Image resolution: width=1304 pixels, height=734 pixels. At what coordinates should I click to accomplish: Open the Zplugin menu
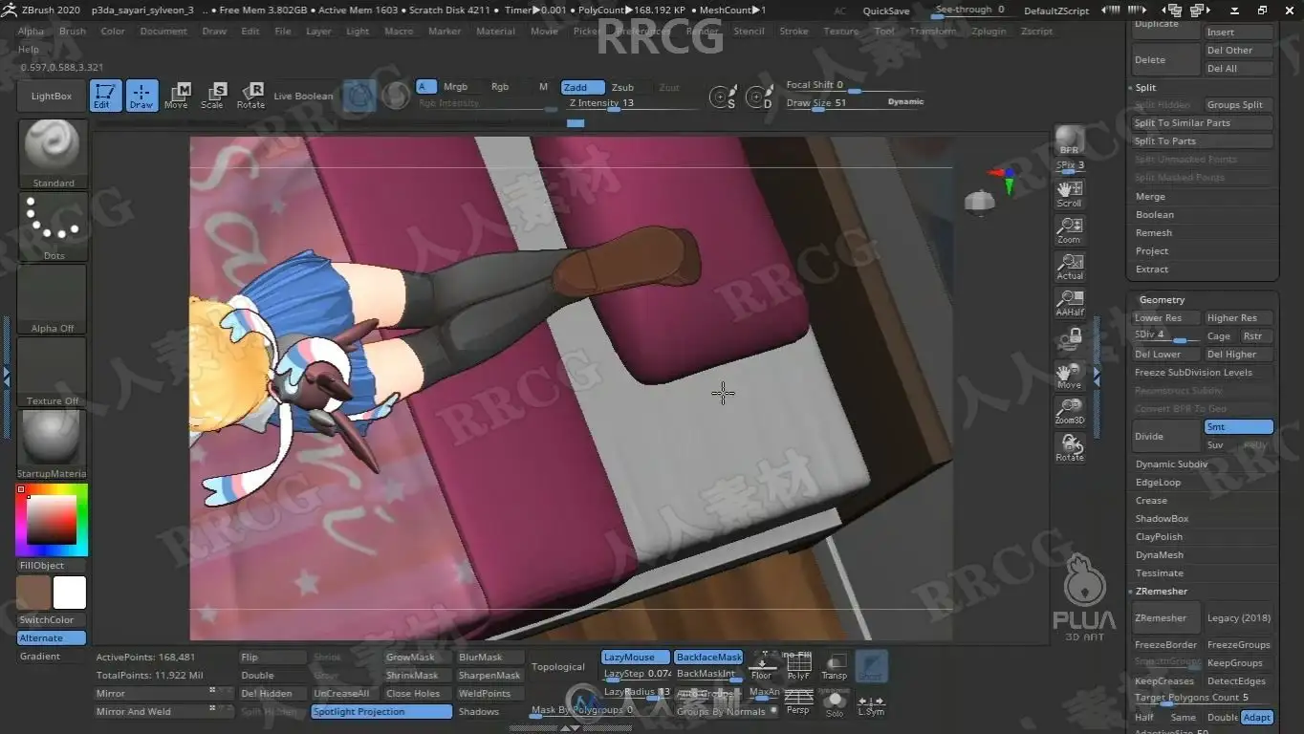(x=989, y=31)
